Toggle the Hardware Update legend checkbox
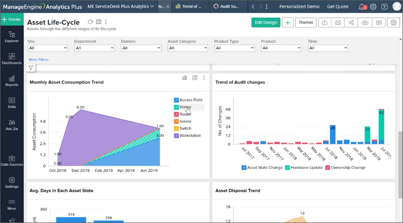 click(288, 167)
